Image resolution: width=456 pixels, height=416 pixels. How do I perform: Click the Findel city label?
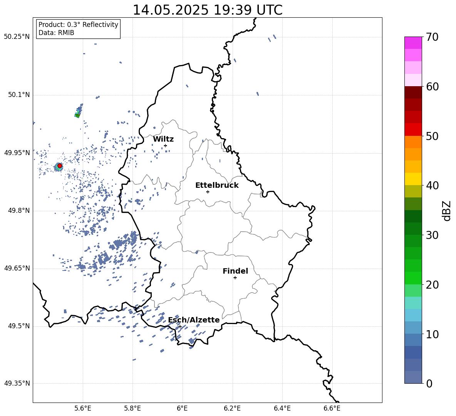[235, 271]
